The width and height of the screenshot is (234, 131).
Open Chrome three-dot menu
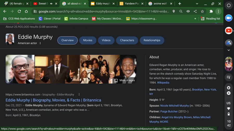coord(218,11)
